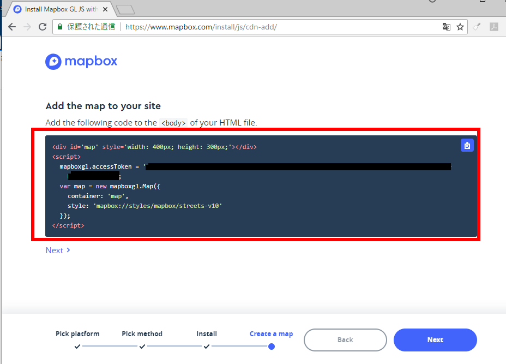This screenshot has width=506, height=364.
Task: Click the browser back arrow
Action: [12, 27]
